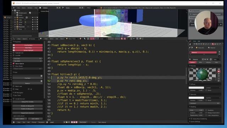227x128 pixels.
Task: Click the pivot point icon in viewport header
Action: tap(81, 39)
